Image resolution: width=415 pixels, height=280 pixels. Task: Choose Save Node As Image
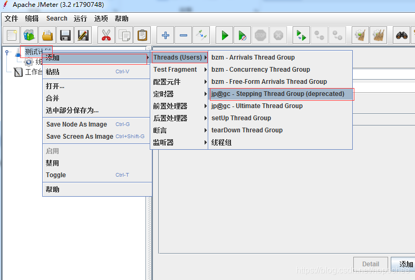pos(96,124)
